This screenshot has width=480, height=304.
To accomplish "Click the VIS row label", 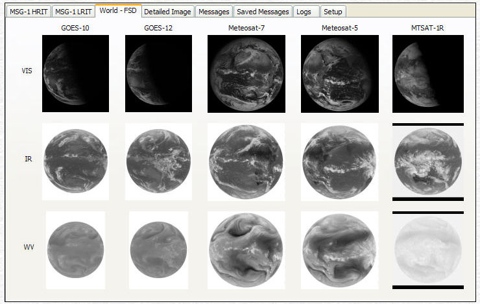I will pyautogui.click(x=27, y=71).
